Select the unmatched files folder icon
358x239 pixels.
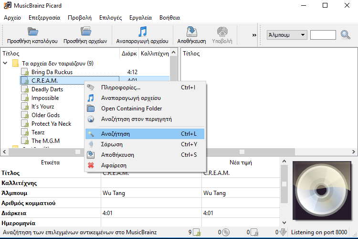[15, 63]
